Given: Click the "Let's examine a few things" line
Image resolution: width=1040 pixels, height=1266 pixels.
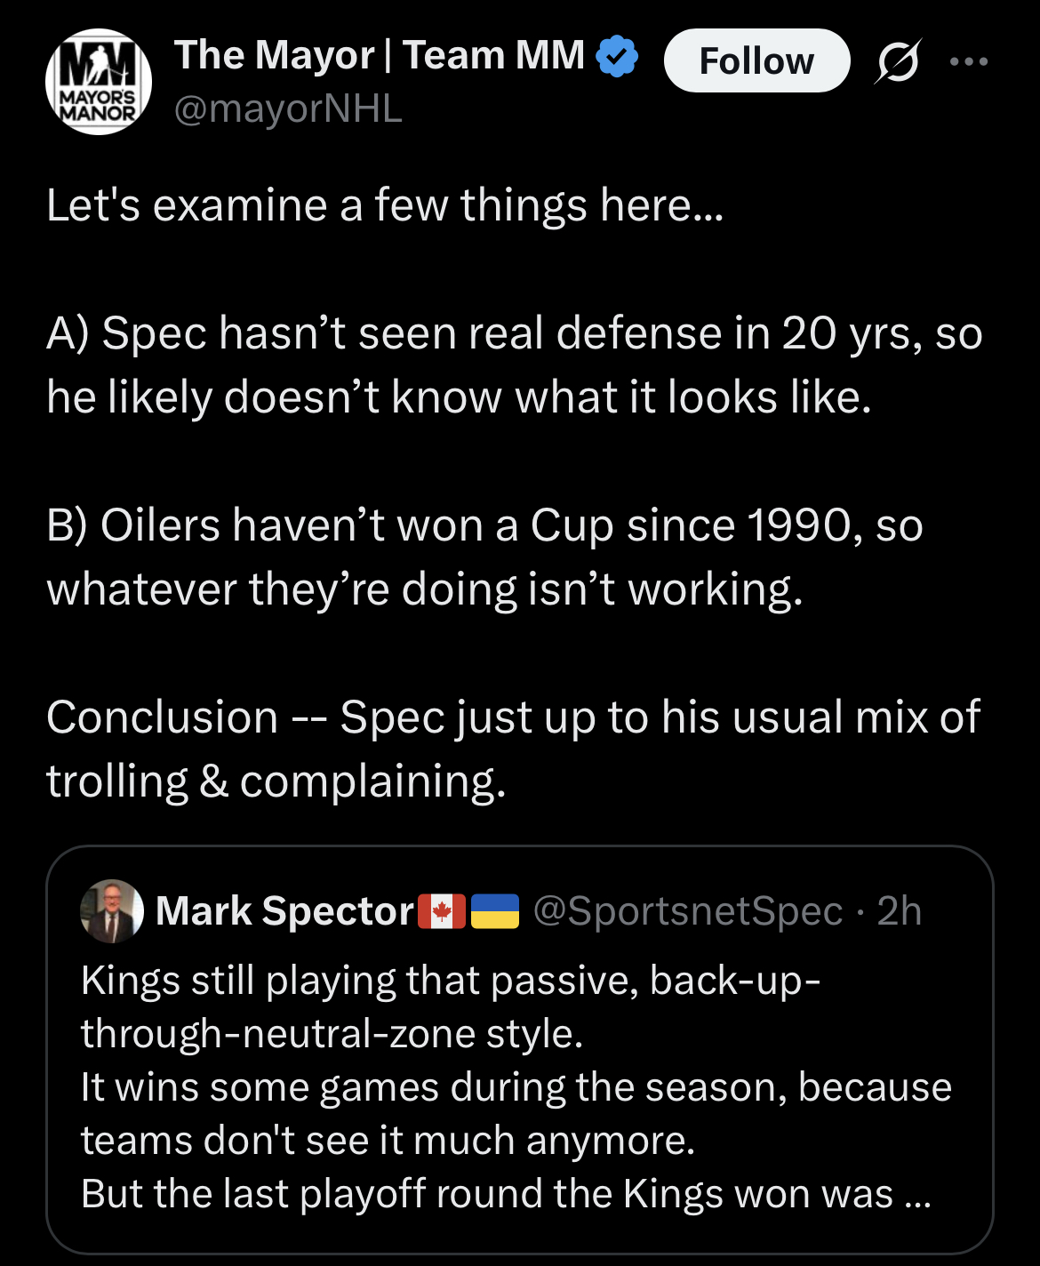Looking at the screenshot, I should [x=385, y=205].
